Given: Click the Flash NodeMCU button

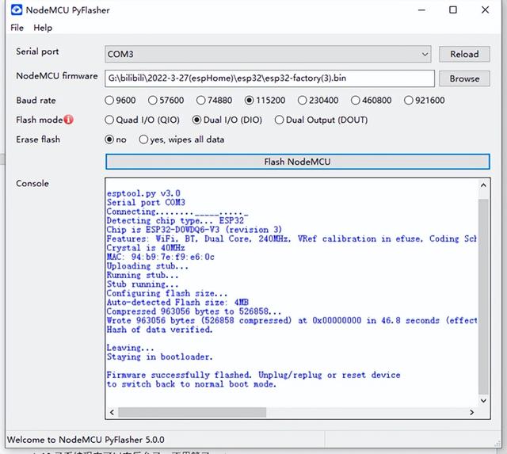Looking at the screenshot, I should (298, 162).
